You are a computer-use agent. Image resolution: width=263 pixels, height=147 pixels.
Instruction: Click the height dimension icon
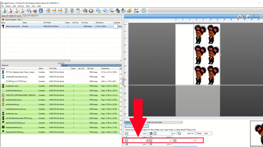(x=155, y=133)
